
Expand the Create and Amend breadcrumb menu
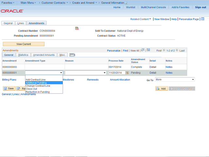tap(85, 3)
